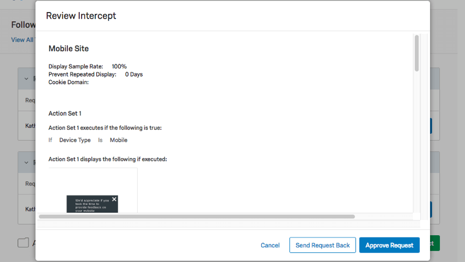The height and width of the screenshot is (262, 465).
Task: Click the Action Set 1 heading
Action: pyautogui.click(x=65, y=114)
